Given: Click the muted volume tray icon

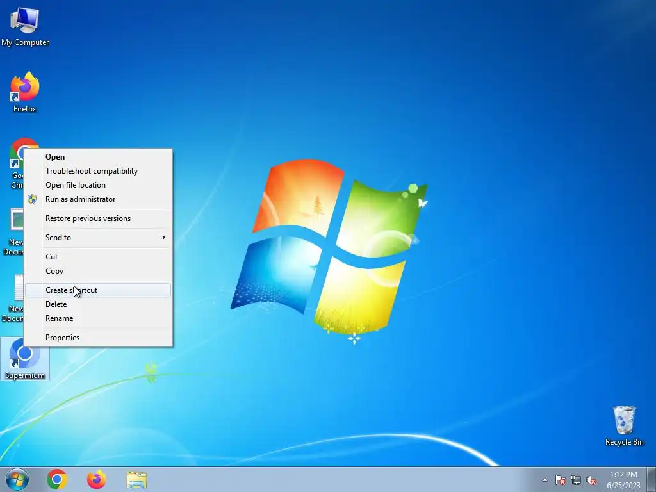Looking at the screenshot, I should coord(591,480).
